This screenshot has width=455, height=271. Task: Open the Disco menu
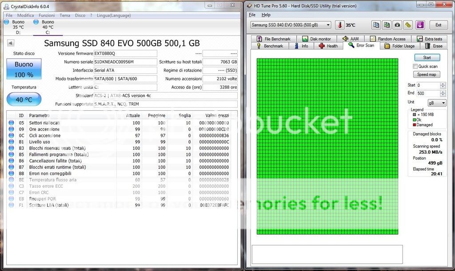pos(80,15)
